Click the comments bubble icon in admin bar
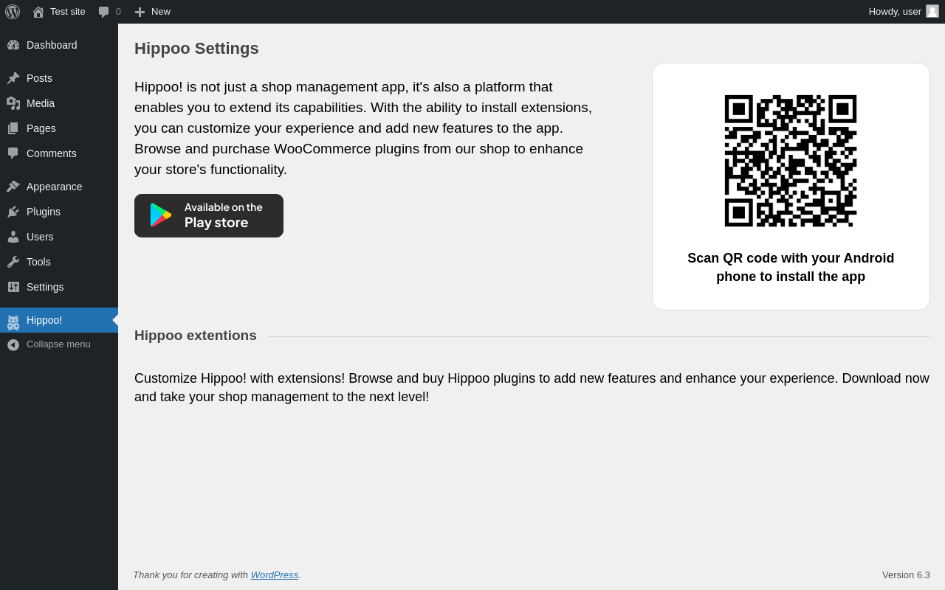This screenshot has width=945, height=590. [x=104, y=12]
